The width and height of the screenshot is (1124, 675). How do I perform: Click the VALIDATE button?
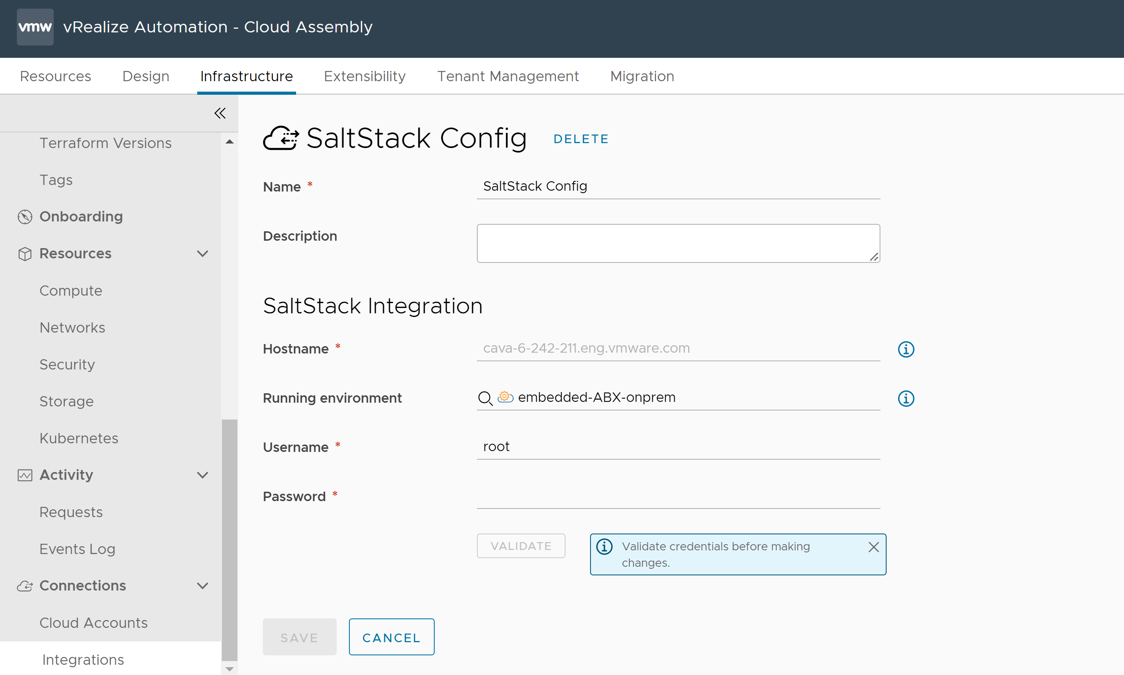click(x=520, y=546)
